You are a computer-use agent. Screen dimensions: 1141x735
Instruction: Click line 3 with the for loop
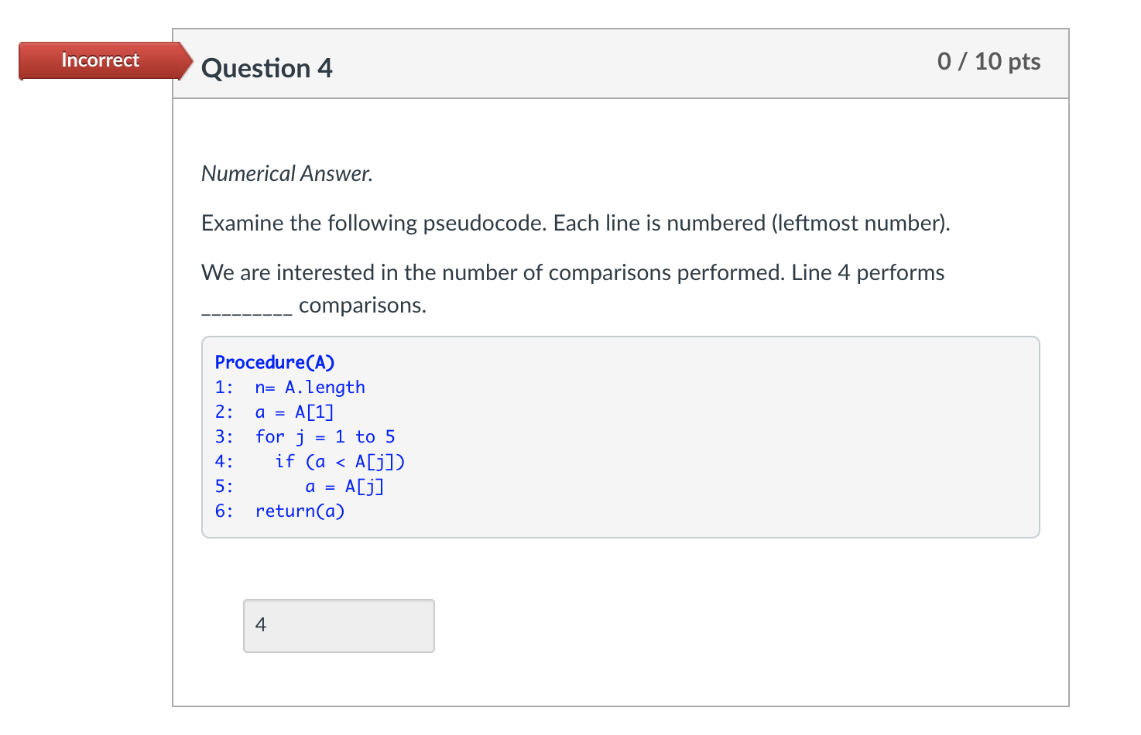pyautogui.click(x=306, y=436)
